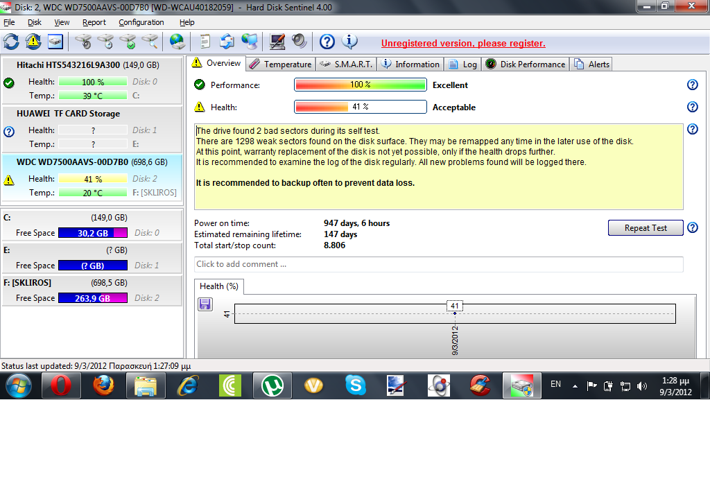Open the Windows Start button
The height and width of the screenshot is (477, 710).
click(19, 385)
